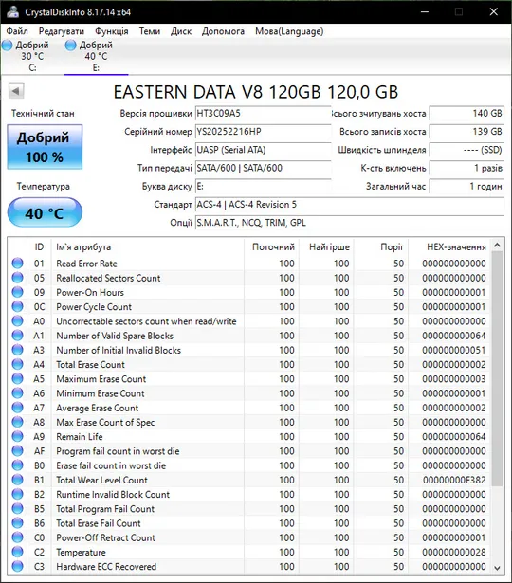Click status orb of Total Program Fail Count row
This screenshot has height=583, width=512.
(17, 509)
